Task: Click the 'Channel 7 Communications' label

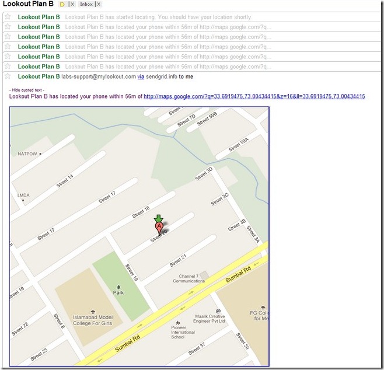Action: 188,278
